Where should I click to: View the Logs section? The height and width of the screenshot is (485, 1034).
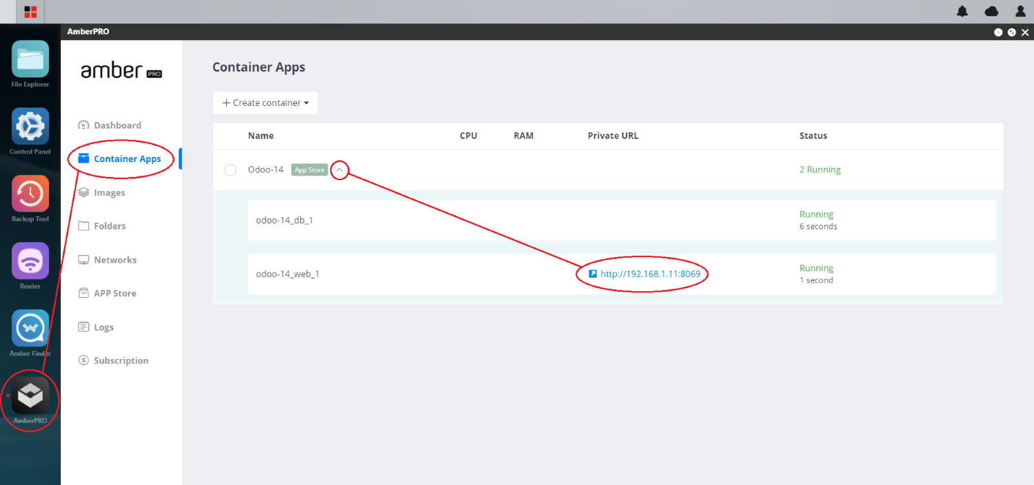(x=103, y=327)
